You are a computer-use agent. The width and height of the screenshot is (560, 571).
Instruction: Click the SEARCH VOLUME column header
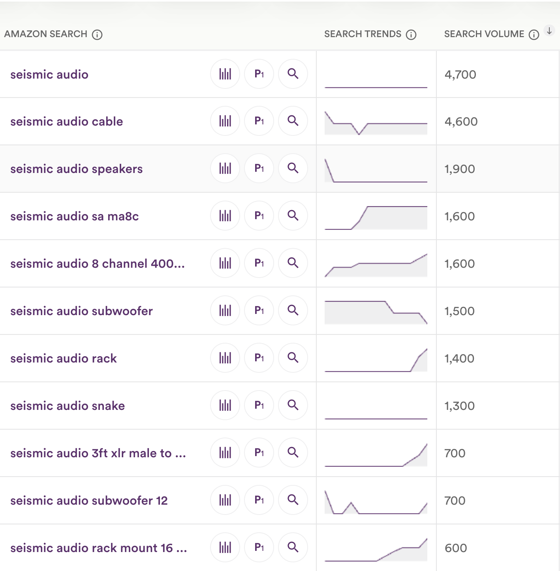[x=484, y=34]
